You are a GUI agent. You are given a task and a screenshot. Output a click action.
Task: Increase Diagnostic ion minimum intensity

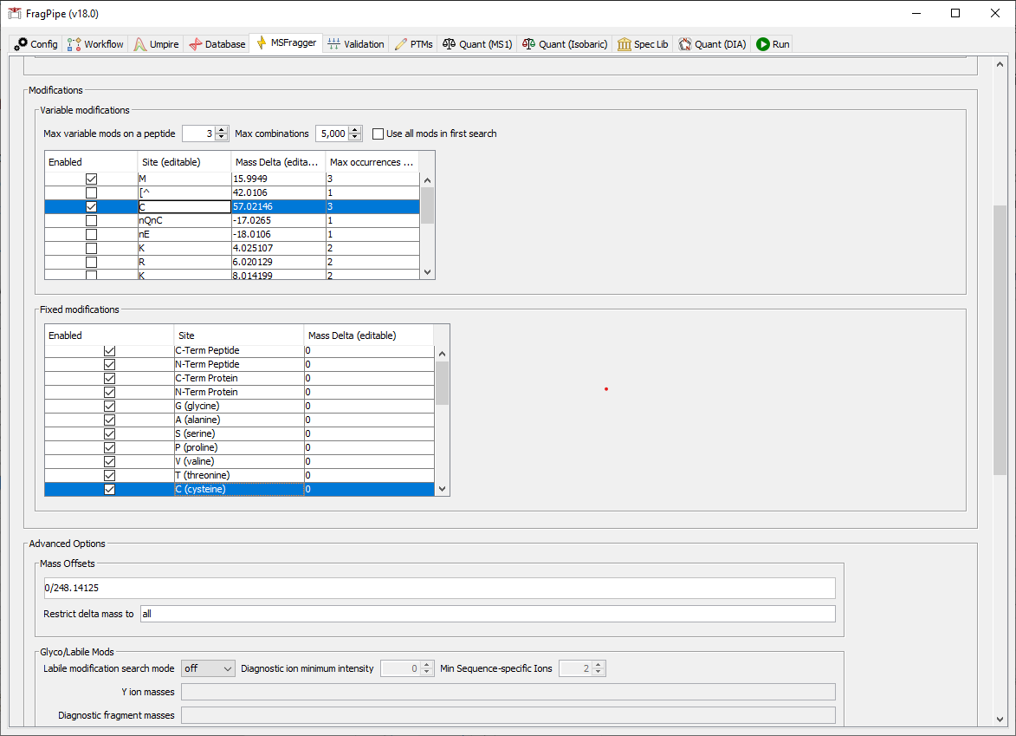426,665
